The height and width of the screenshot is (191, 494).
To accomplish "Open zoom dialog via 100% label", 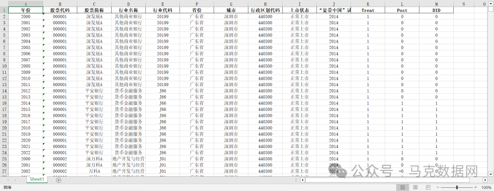I will [486, 187].
